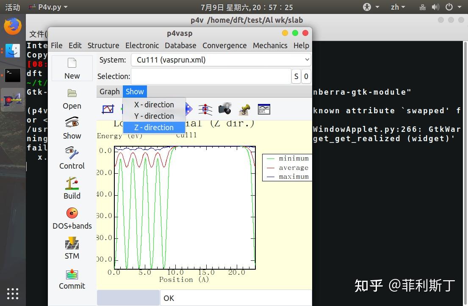Open Firefox from the Ubuntu dock
The image size is (468, 306).
coord(13,26)
